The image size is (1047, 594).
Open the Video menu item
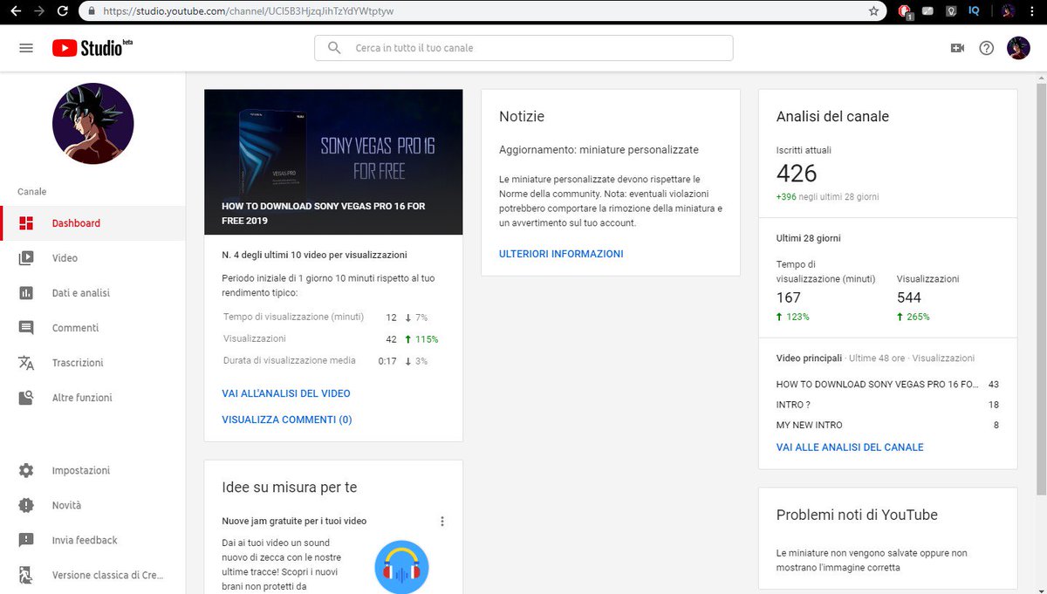coord(92,258)
